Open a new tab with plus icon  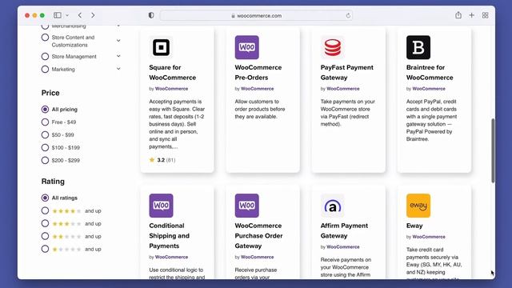click(471, 15)
